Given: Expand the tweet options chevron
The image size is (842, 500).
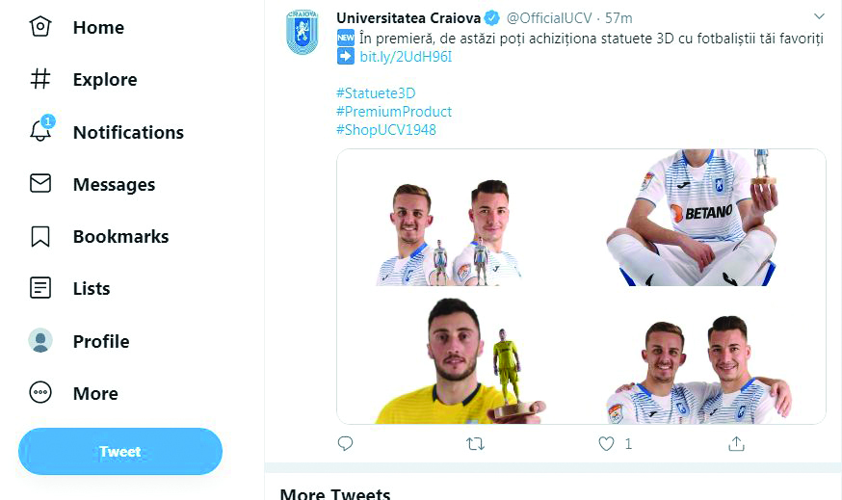Looking at the screenshot, I should pyautogui.click(x=820, y=16).
